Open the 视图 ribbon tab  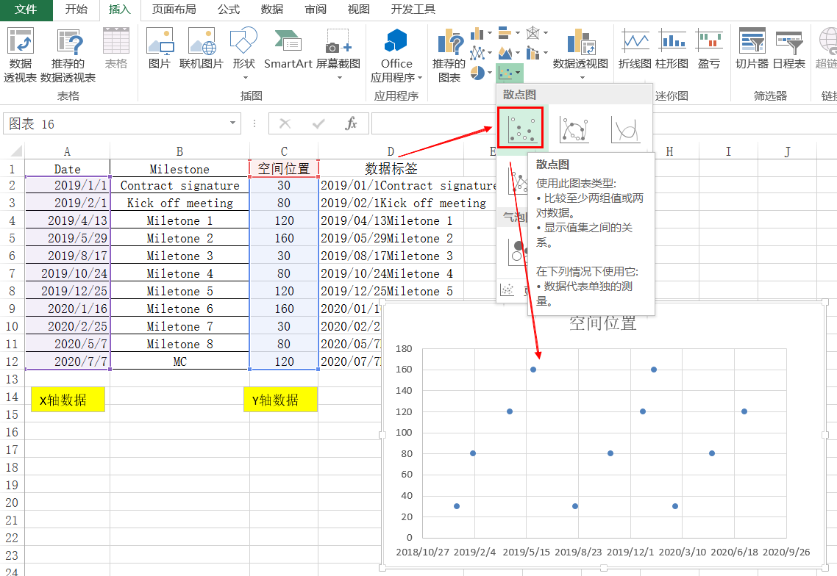click(x=358, y=10)
